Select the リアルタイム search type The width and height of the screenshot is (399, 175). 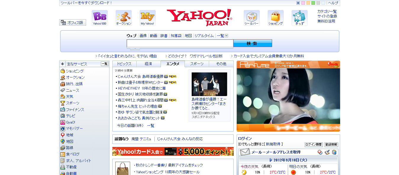(x=204, y=36)
